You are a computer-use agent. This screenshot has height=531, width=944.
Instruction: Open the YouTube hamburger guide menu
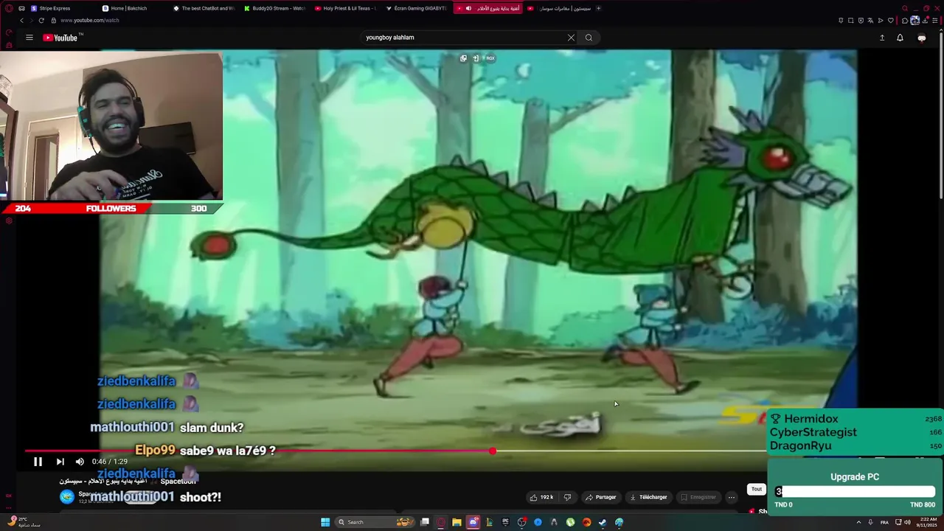(x=29, y=38)
